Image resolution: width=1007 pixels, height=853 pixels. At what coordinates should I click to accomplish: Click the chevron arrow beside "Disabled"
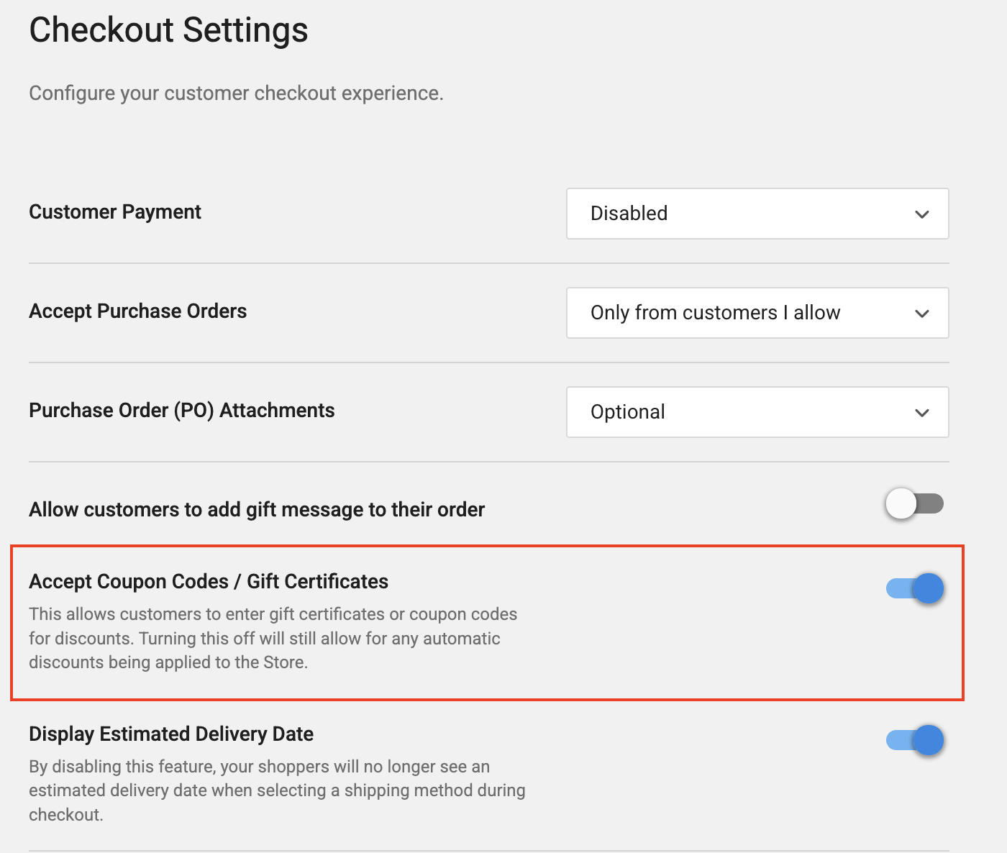(x=921, y=214)
